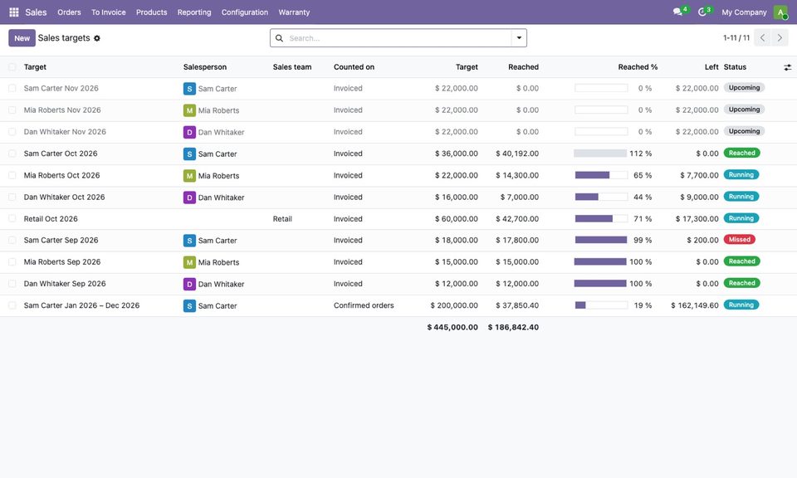Viewport: 797px width, 478px height.
Task: Open the Reporting menu
Action: coord(194,12)
